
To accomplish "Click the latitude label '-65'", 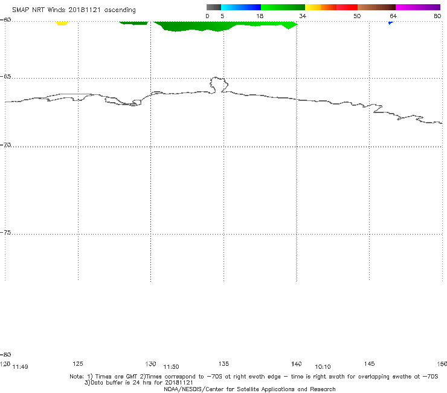I will 5,77.
